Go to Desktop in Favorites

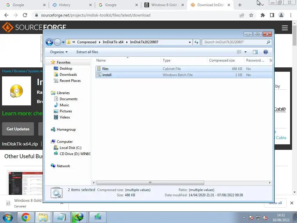66,69
